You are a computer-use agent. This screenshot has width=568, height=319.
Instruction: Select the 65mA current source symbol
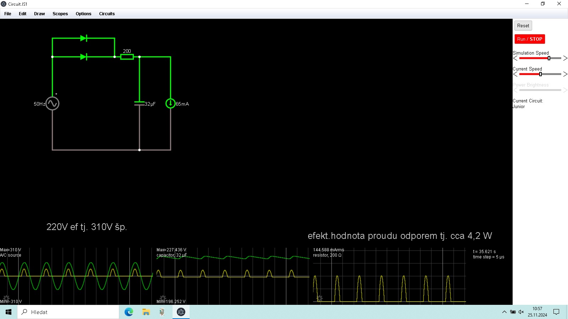(x=170, y=103)
